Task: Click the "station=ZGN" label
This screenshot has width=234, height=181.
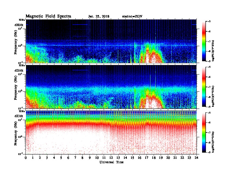Action: coord(132,17)
